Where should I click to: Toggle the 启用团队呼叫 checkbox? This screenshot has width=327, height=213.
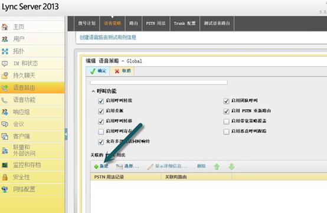(x=226, y=101)
